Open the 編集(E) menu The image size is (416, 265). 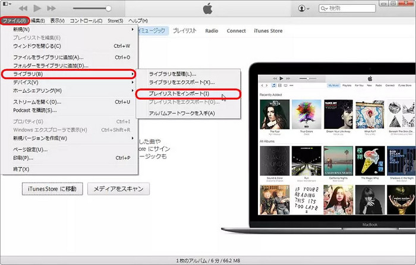[x=38, y=21]
